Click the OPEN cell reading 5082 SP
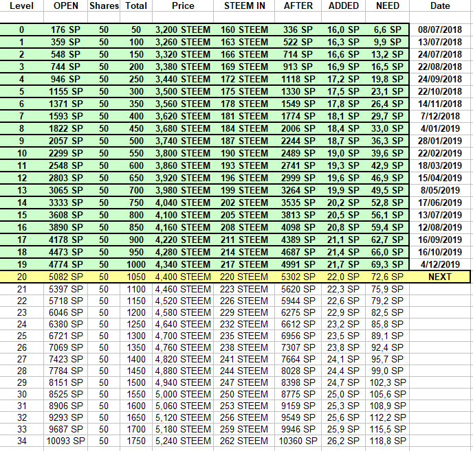The width and height of the screenshot is (473, 451). 66,277
